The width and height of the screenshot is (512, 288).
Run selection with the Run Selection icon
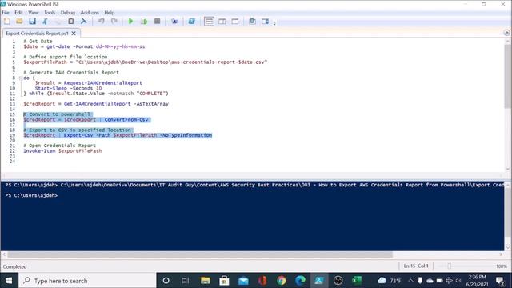(144, 22)
